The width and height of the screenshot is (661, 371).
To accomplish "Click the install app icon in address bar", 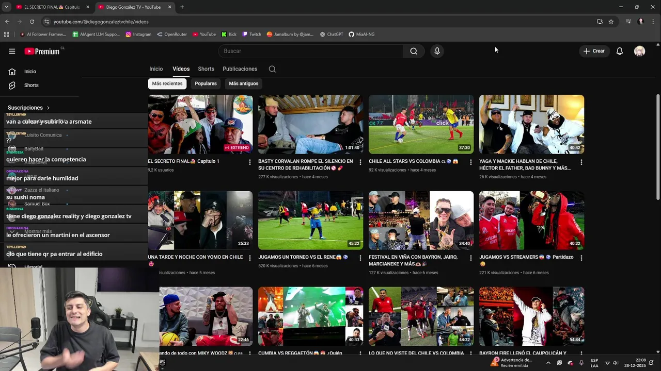I will click(600, 22).
